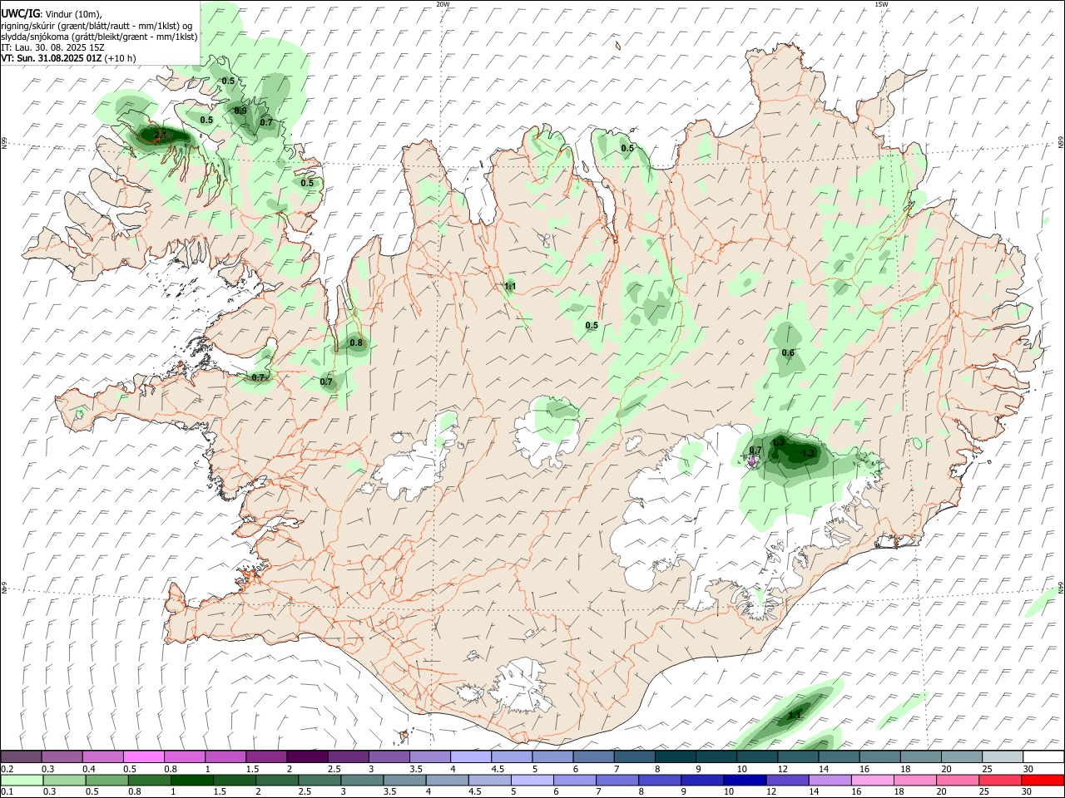Pick the darkest purple 2 swatch in the snow scale
This screenshot has height=798, width=1065.
[307, 756]
